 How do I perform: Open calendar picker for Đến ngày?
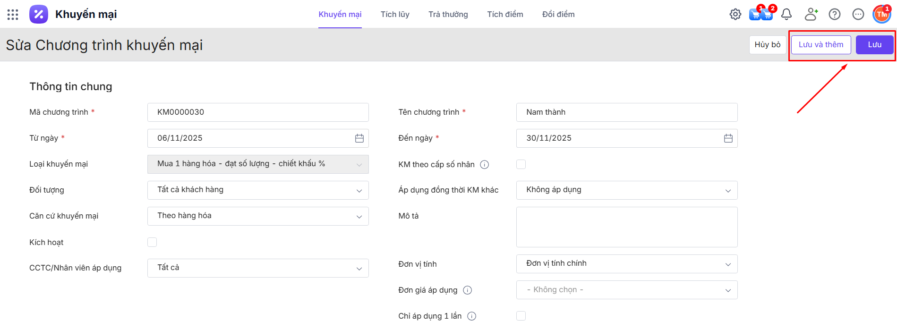point(728,138)
